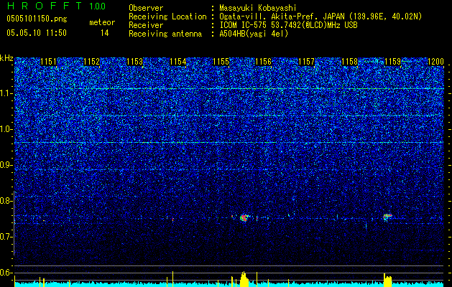Click the 1151 time marker
452x287 pixels.
pyautogui.click(x=48, y=62)
